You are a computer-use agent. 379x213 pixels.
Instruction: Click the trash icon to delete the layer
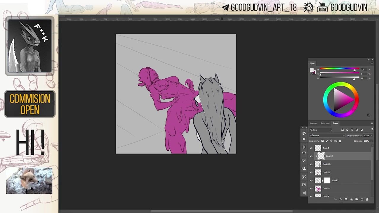click(x=367, y=199)
